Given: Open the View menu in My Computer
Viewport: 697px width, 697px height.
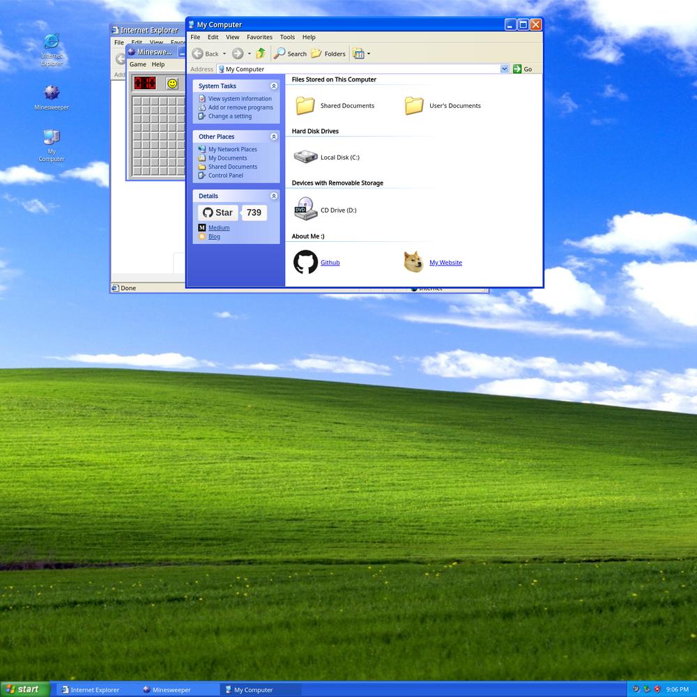Looking at the screenshot, I should (233, 38).
